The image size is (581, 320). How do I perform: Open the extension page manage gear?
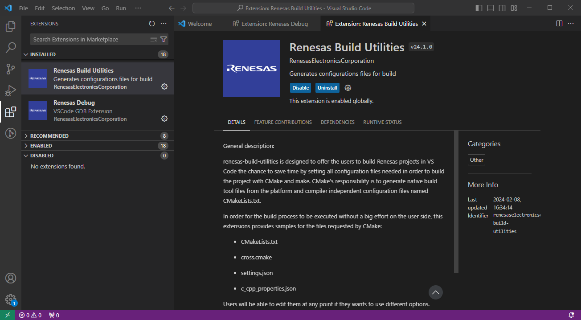[x=348, y=88]
